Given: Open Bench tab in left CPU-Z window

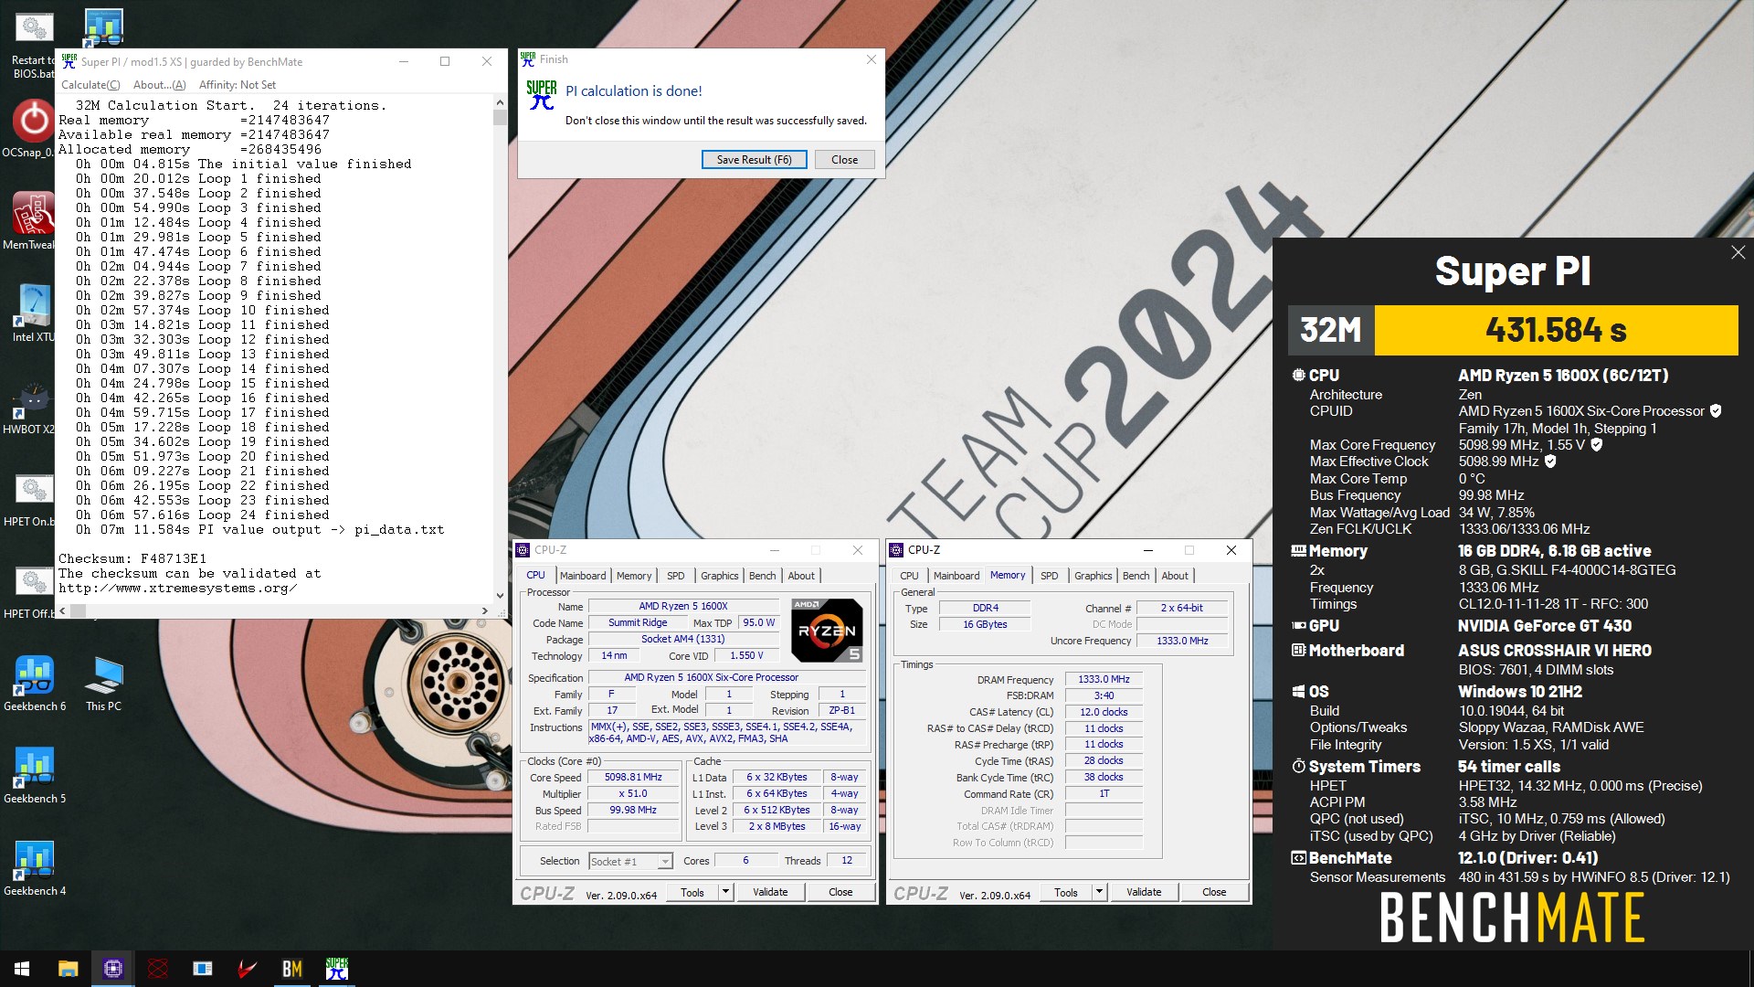Looking at the screenshot, I should tap(762, 576).
